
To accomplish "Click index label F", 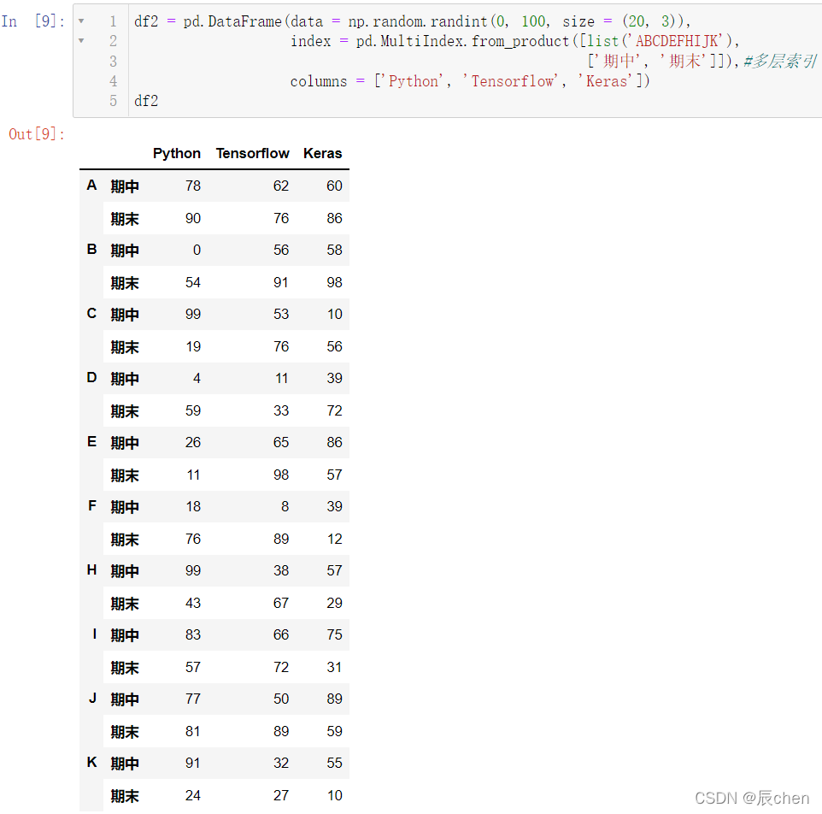I will (x=92, y=505).
